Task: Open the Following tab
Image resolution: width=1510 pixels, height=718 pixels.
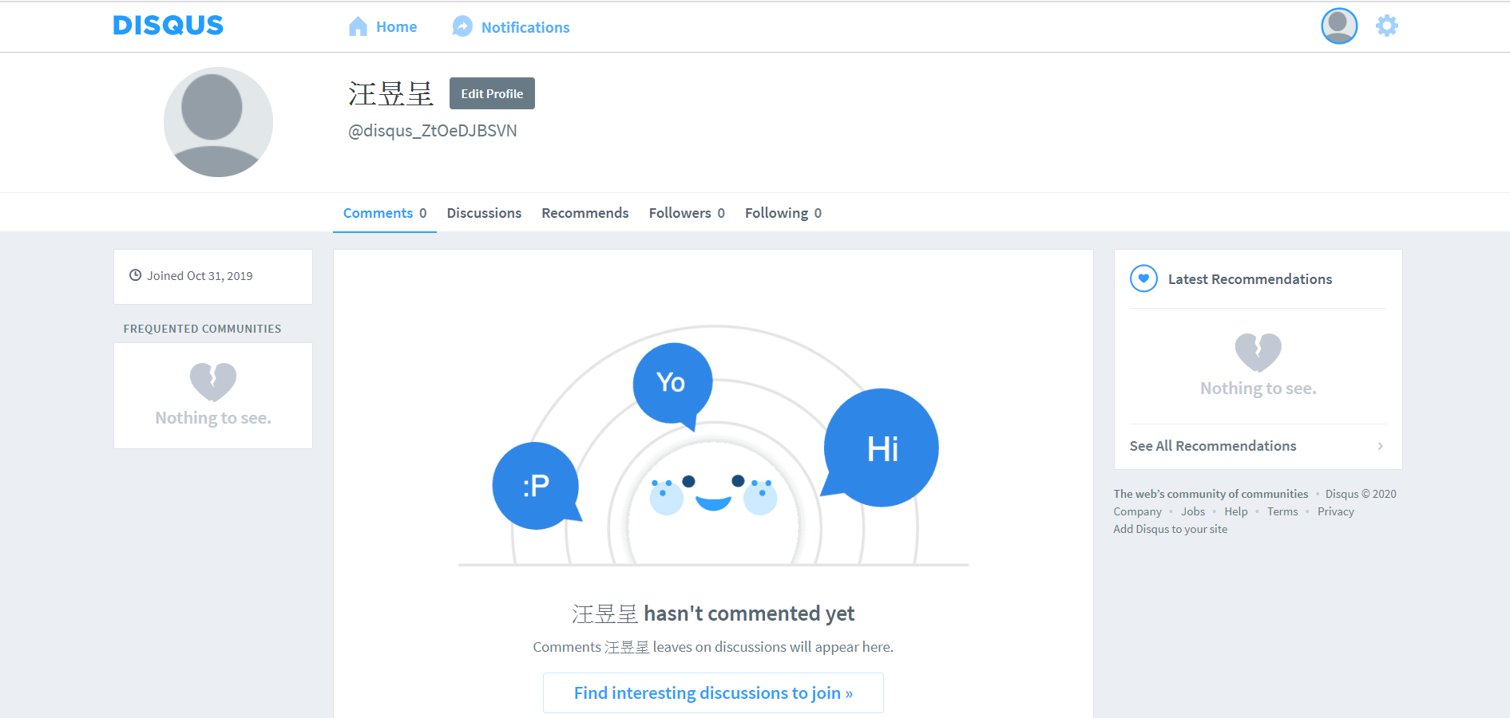Action: pos(783,213)
